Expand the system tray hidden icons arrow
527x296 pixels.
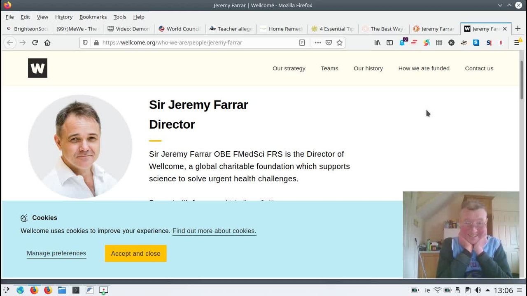click(x=487, y=290)
